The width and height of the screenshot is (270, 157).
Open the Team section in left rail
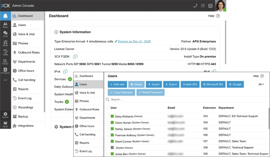(x=5, y=25)
